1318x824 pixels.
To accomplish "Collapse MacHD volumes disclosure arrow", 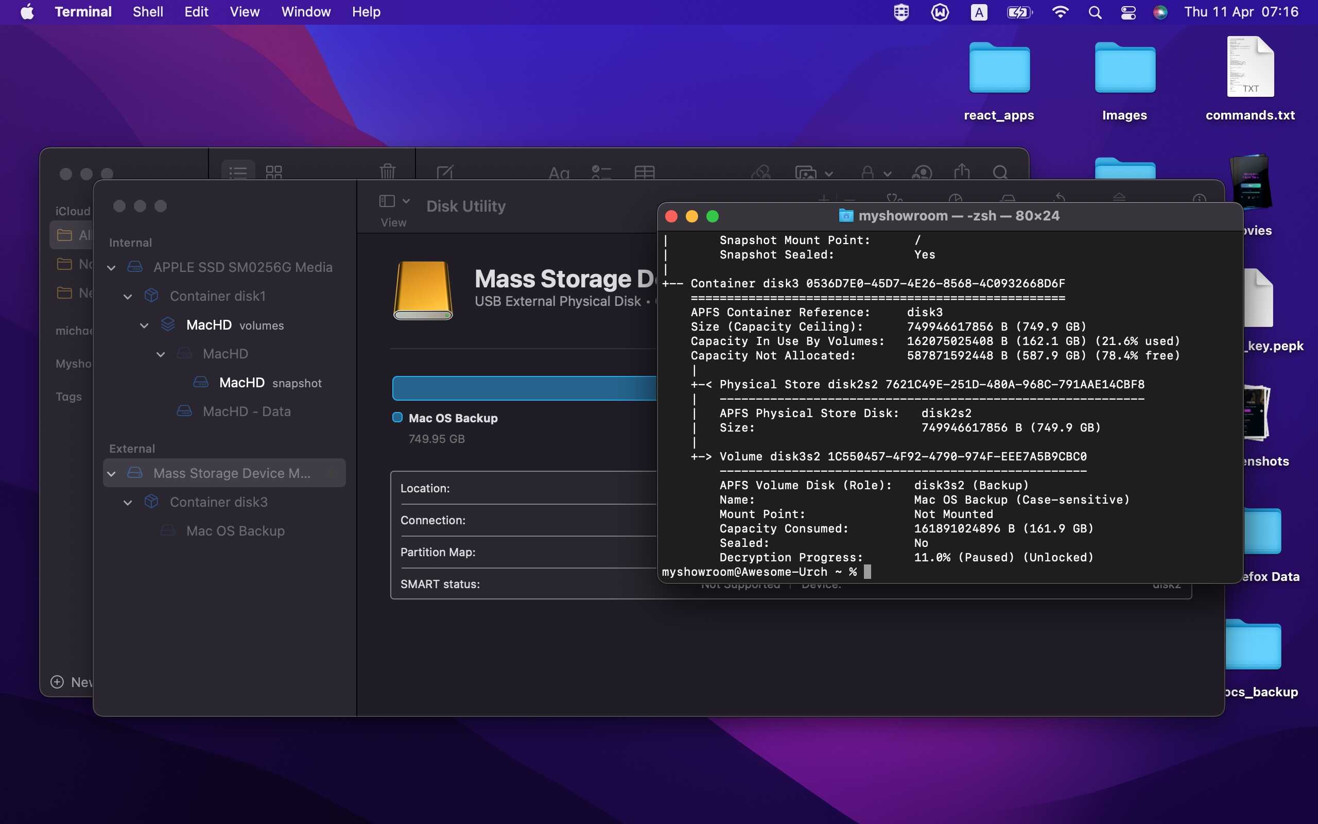I will pos(144,325).
